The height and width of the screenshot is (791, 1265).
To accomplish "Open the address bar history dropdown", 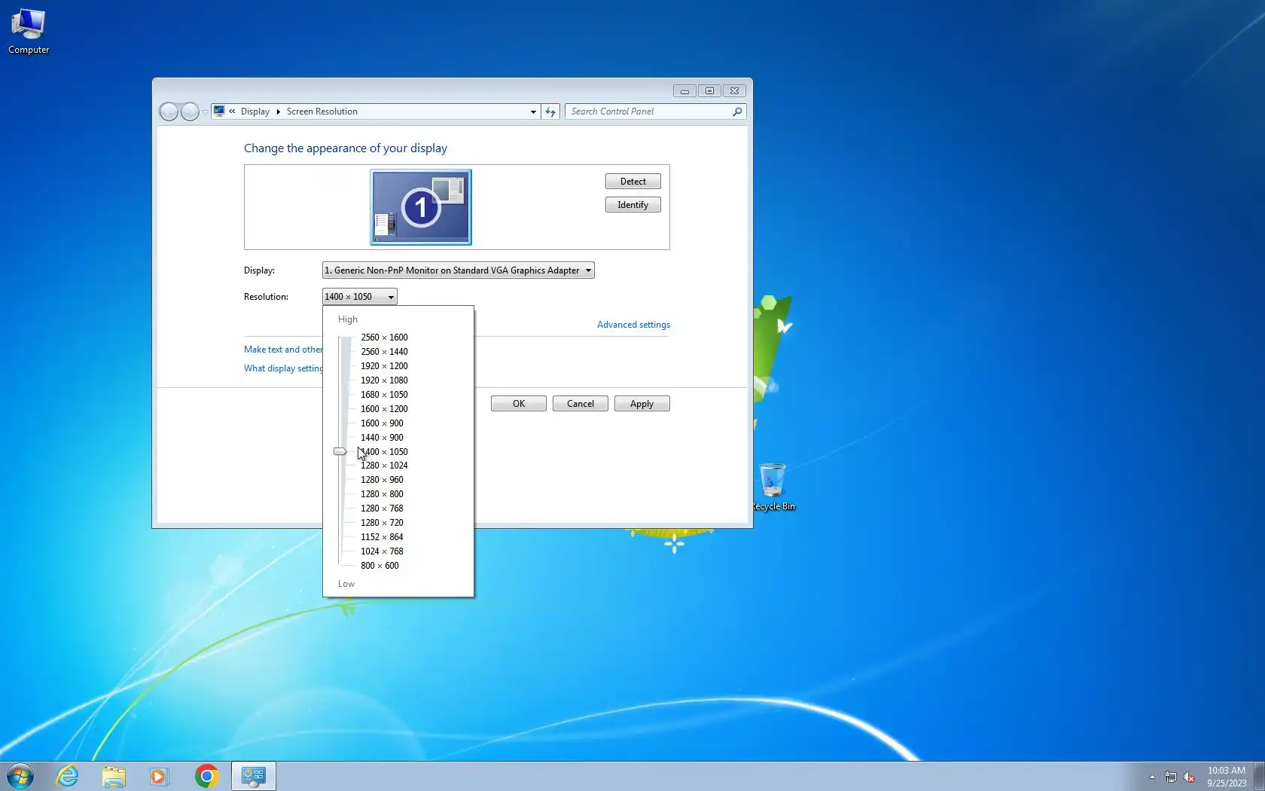I will 533,111.
